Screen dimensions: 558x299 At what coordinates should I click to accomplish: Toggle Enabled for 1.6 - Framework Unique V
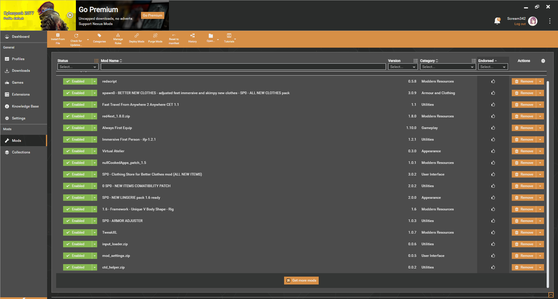77,209
